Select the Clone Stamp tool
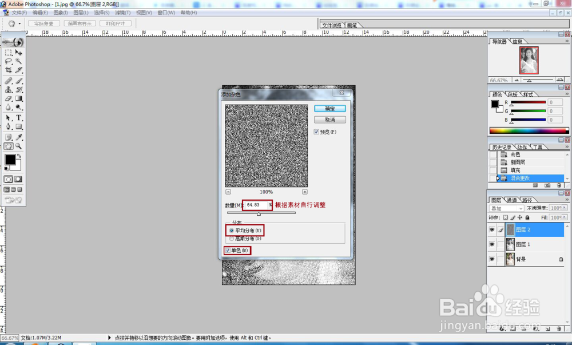The width and height of the screenshot is (572, 345). point(9,89)
